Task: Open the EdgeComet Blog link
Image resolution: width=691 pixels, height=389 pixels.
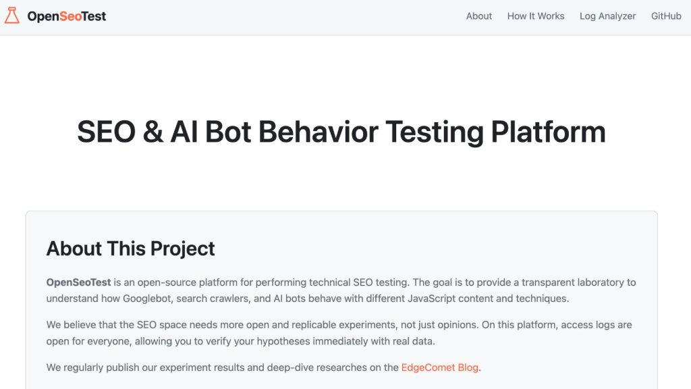Action: tap(440, 367)
